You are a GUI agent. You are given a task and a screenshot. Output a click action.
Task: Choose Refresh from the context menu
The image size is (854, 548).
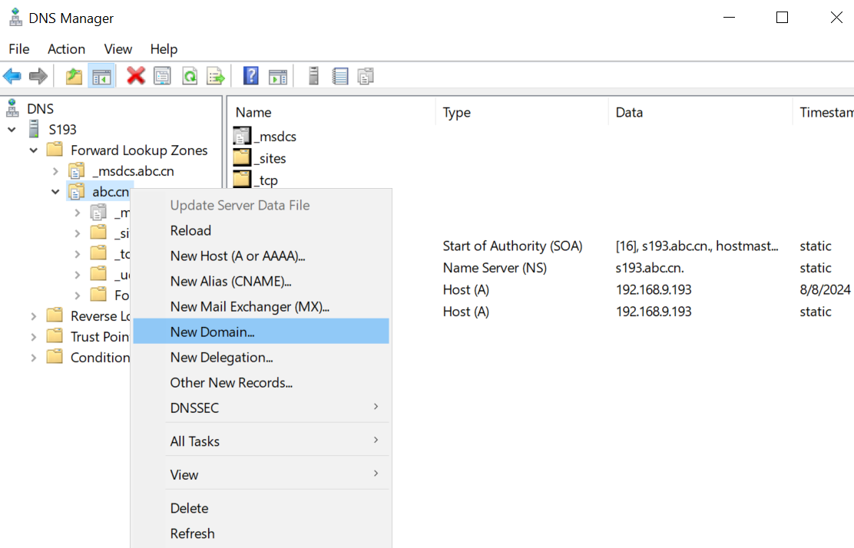[x=261, y=533]
